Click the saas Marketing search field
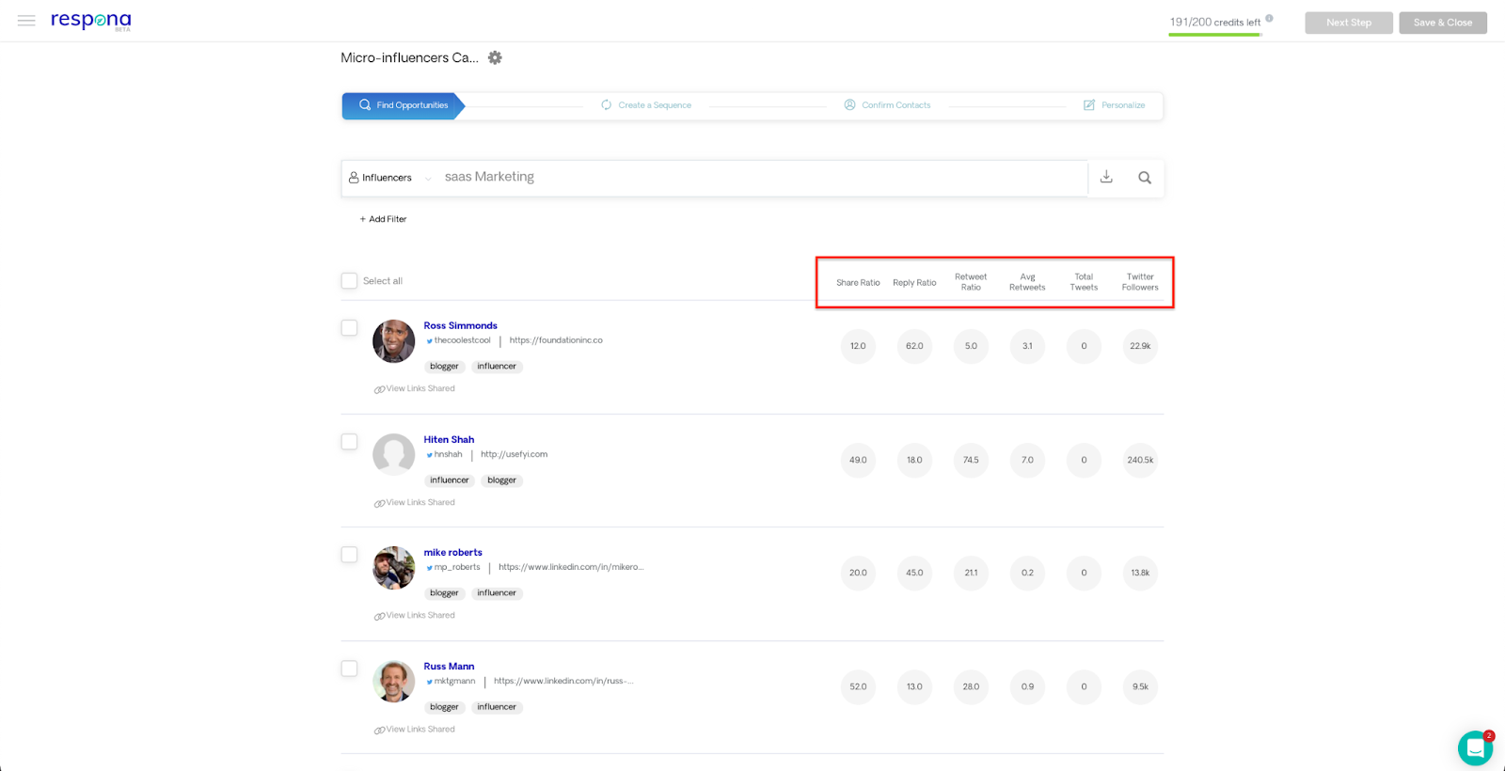Image resolution: width=1505 pixels, height=771 pixels. click(762, 177)
